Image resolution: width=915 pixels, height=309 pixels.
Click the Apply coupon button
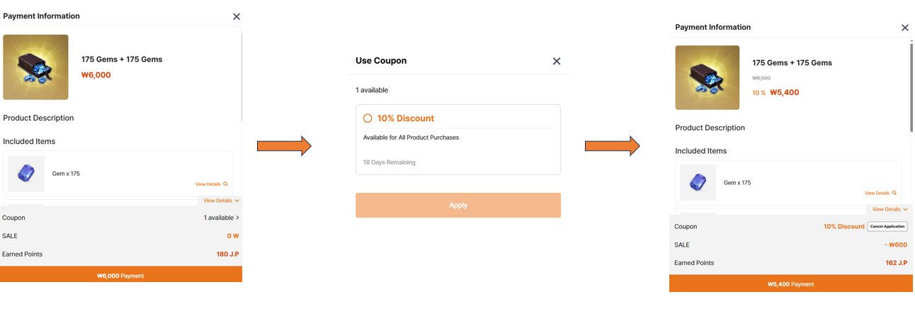pyautogui.click(x=457, y=205)
